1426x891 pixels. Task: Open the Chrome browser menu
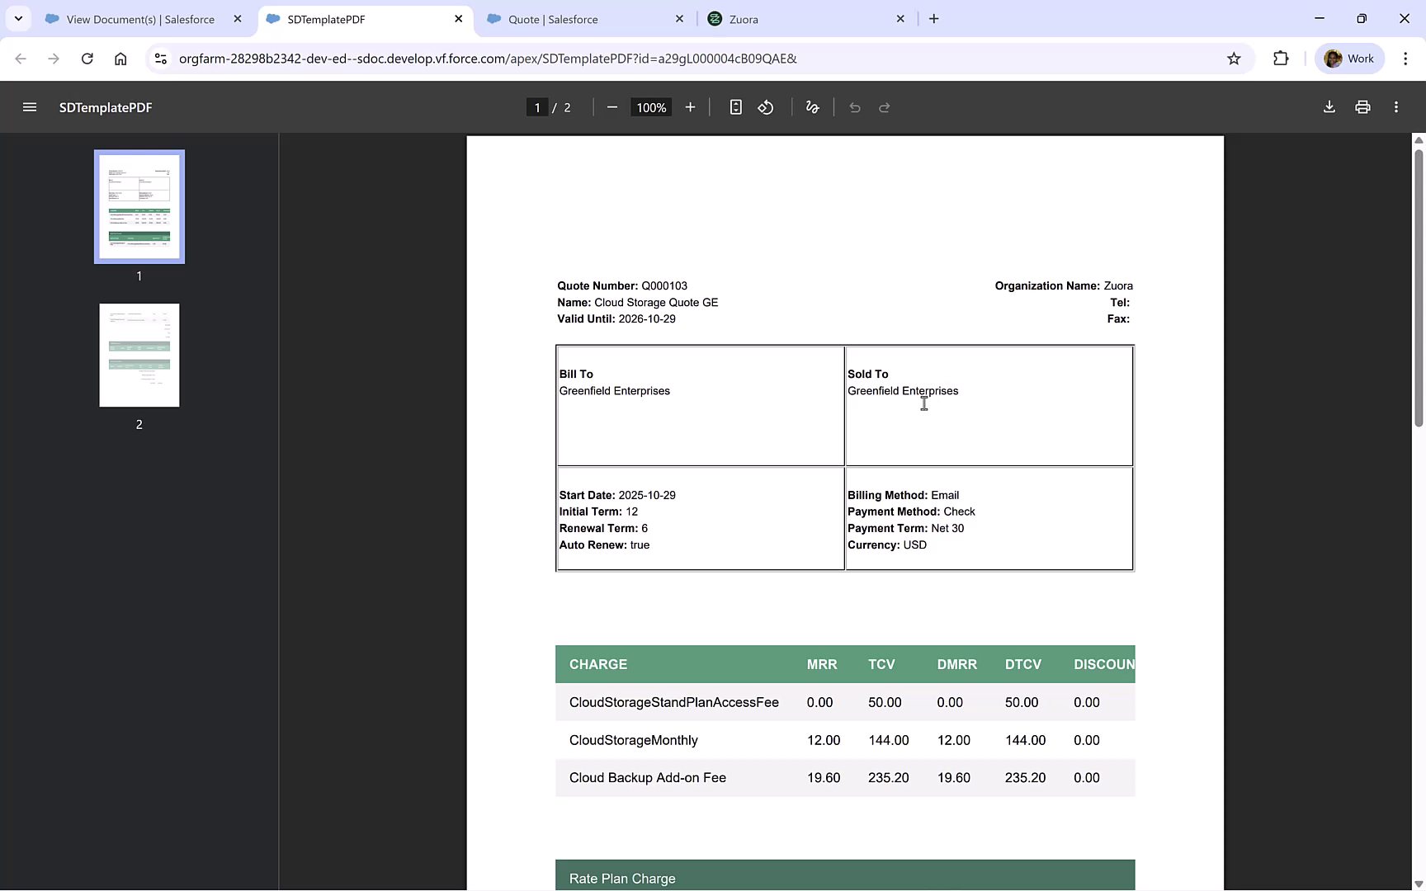tap(1406, 59)
